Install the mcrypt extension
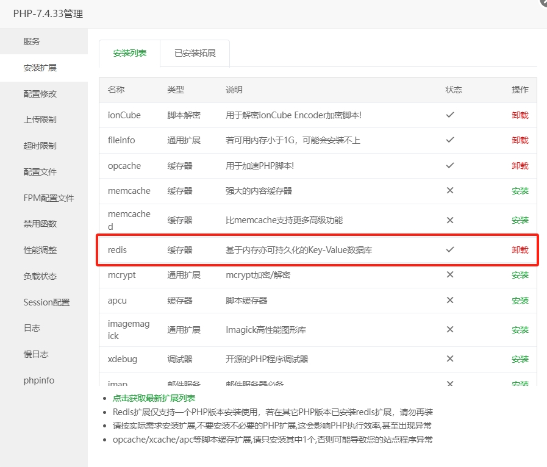Viewport: 547px width, 467px height. click(x=520, y=275)
